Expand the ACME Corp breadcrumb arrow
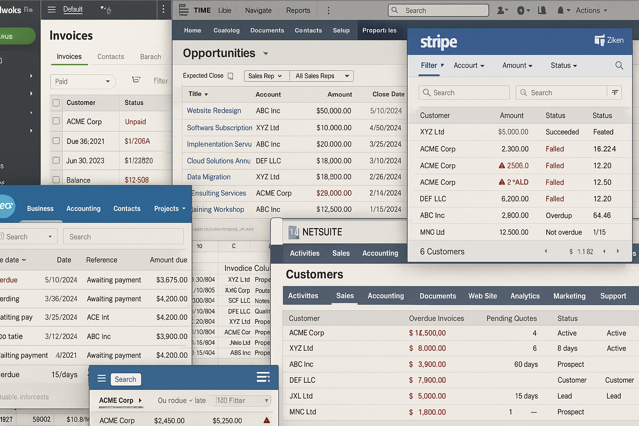The width and height of the screenshot is (639, 426). (140, 400)
